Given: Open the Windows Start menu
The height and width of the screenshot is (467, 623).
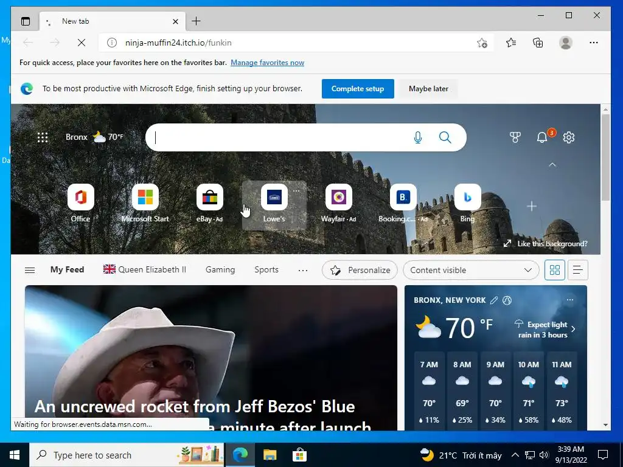Looking at the screenshot, I should click(x=15, y=455).
